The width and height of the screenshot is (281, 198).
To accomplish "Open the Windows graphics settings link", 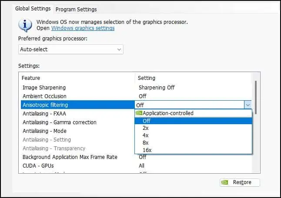I will point(83,28).
